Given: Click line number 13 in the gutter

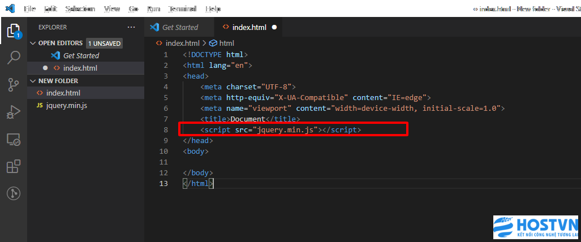Looking at the screenshot, I should point(163,184).
